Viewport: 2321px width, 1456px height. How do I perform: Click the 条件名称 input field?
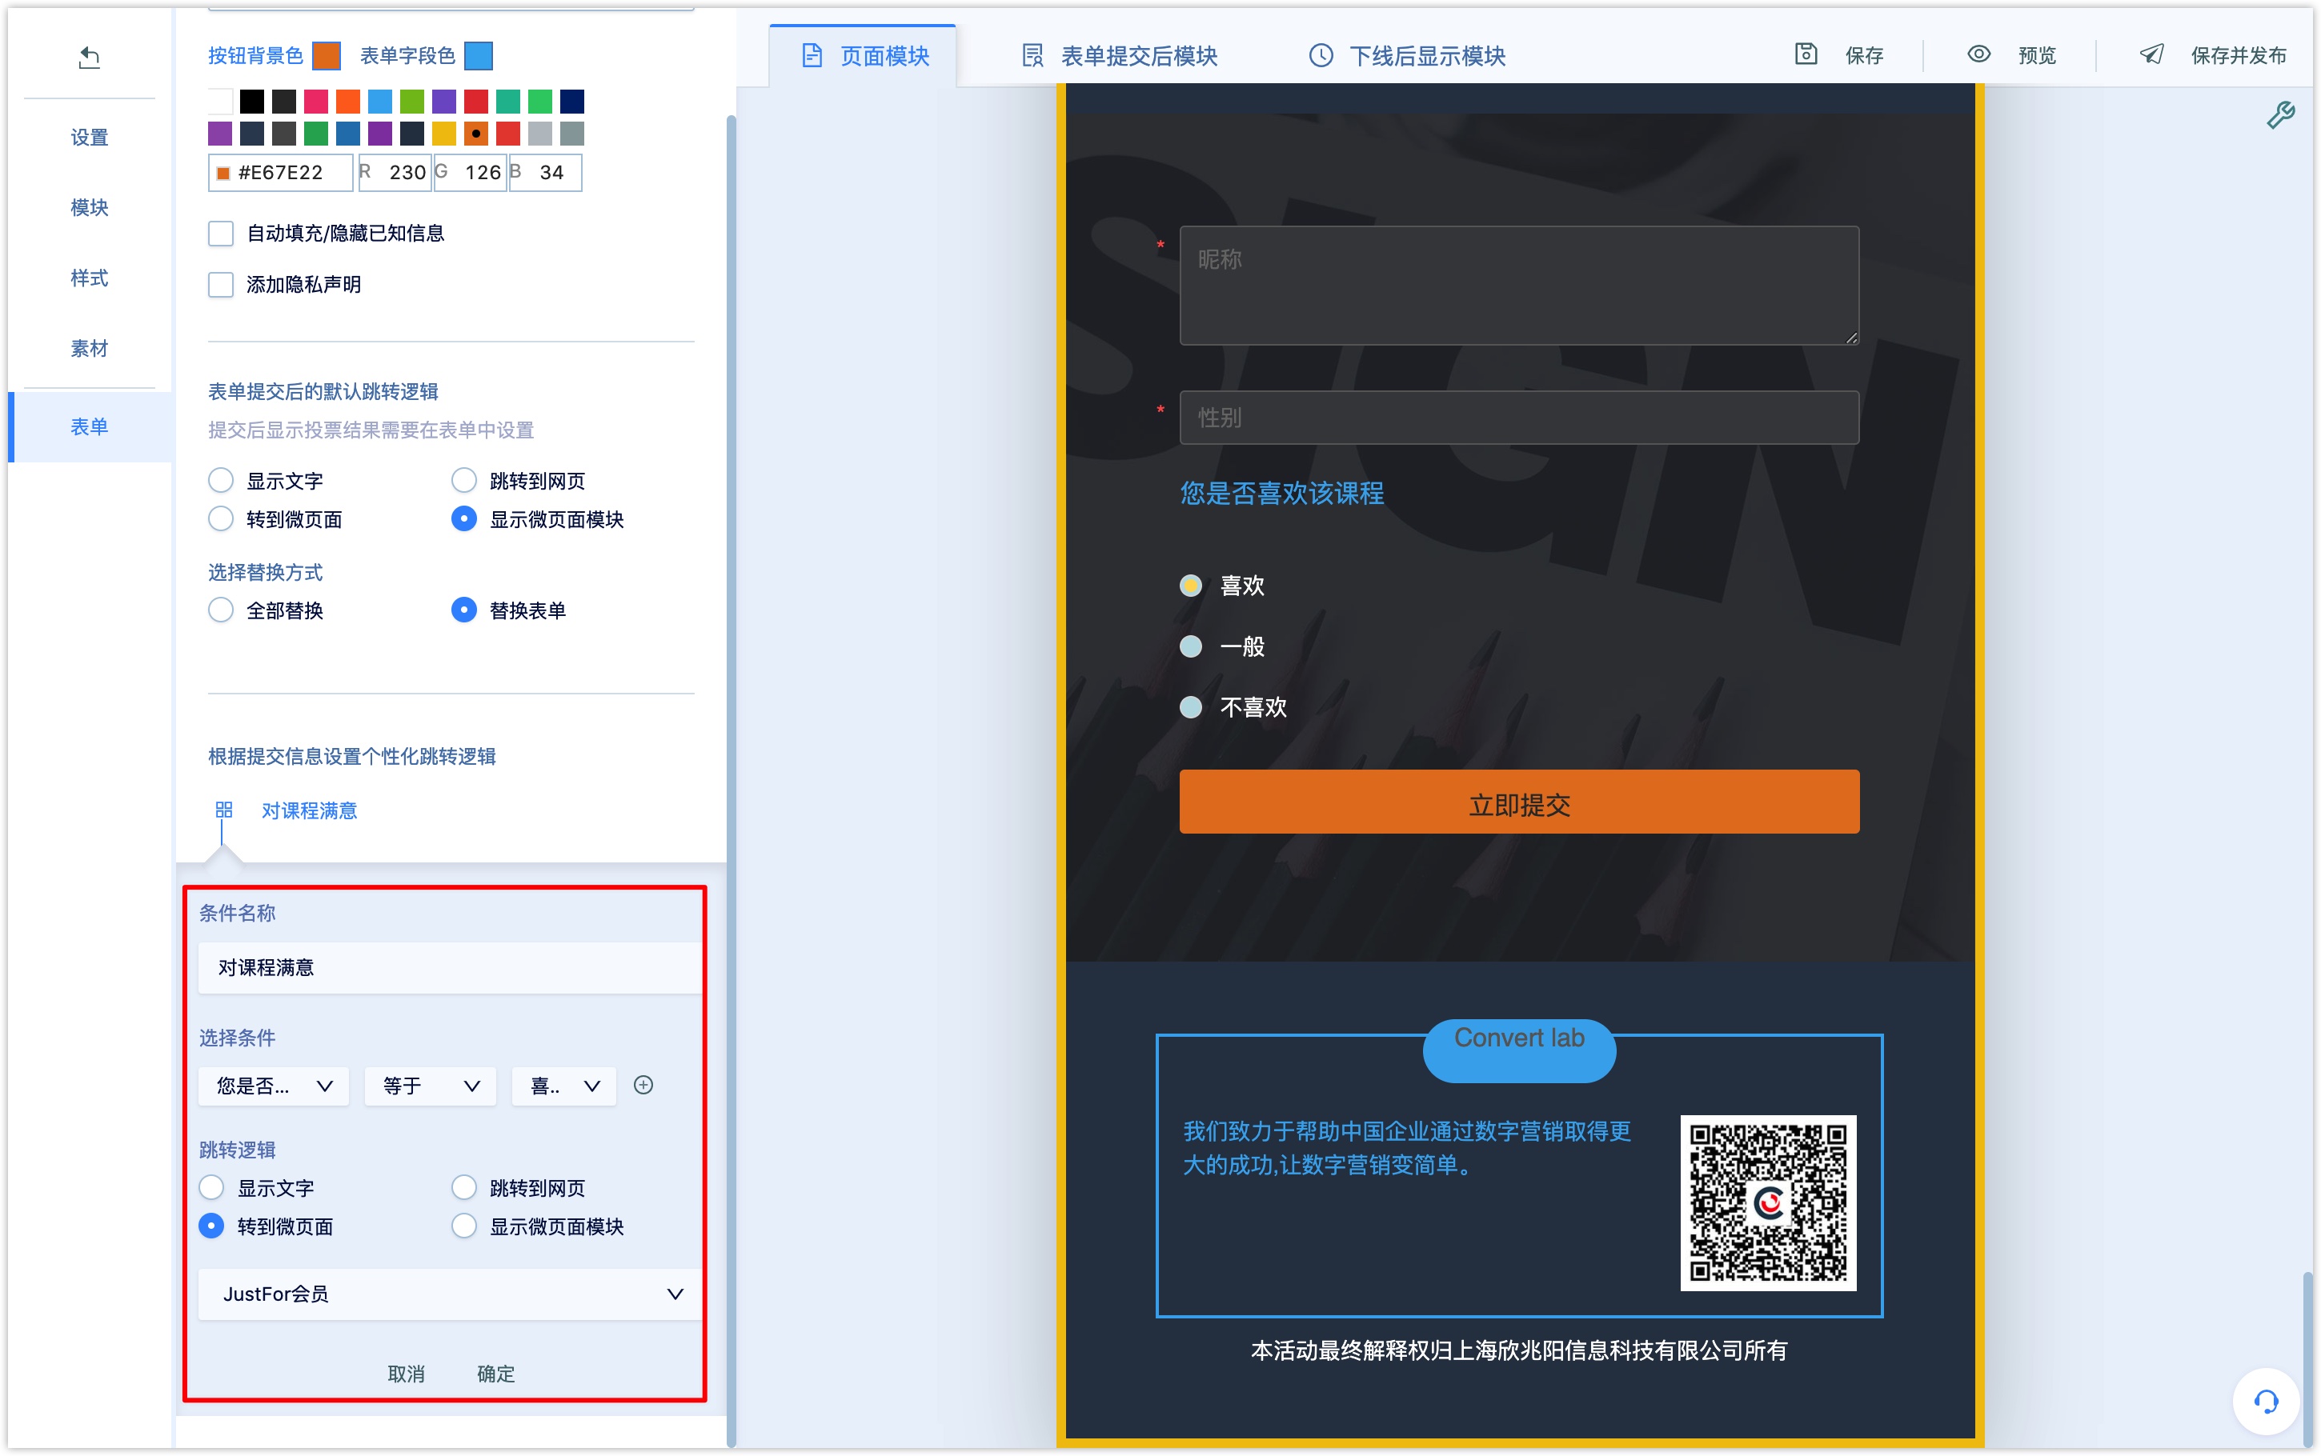[x=449, y=968]
